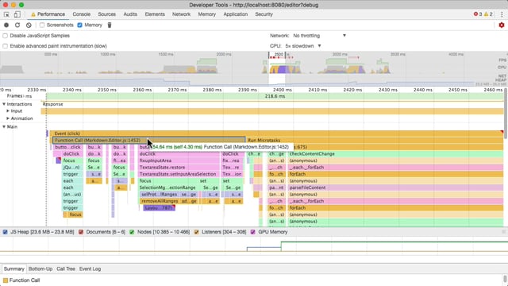Open the Memory panel tab
The width and height of the screenshot is (508, 286).
tap(206, 14)
